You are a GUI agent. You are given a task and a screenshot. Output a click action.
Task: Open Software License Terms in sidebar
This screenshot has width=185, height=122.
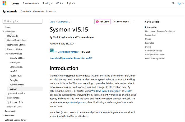(x=16, y=120)
